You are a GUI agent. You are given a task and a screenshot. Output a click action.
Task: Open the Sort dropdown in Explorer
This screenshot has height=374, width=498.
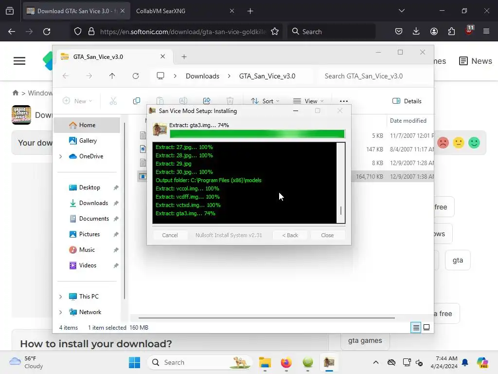pyautogui.click(x=265, y=101)
